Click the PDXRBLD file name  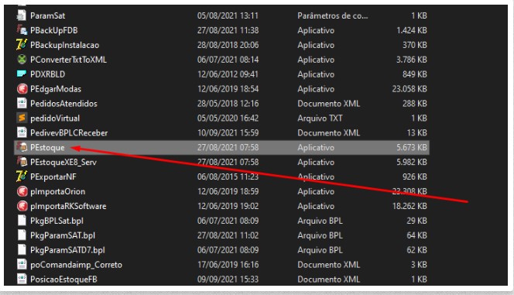[47, 74]
